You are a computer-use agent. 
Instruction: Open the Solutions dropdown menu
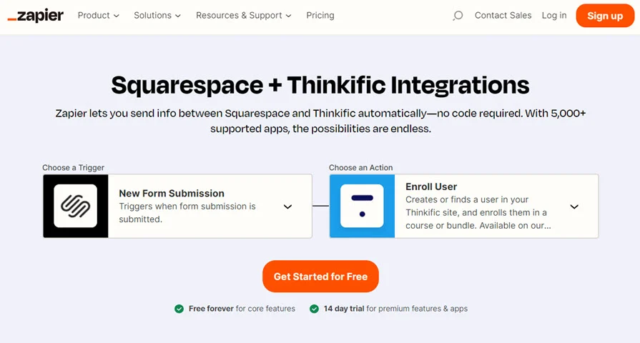157,16
